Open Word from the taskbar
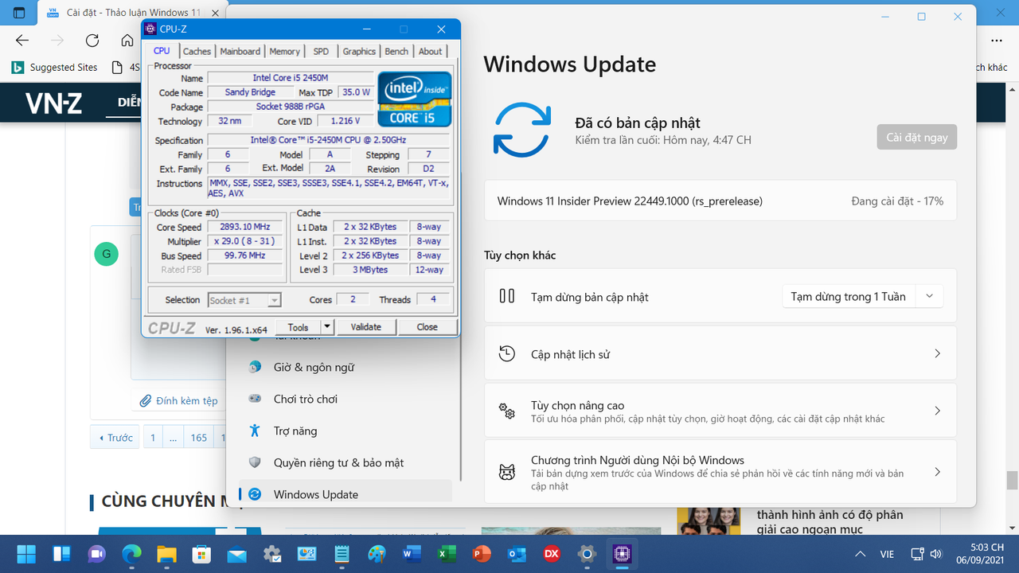The image size is (1019, 573). coord(412,554)
